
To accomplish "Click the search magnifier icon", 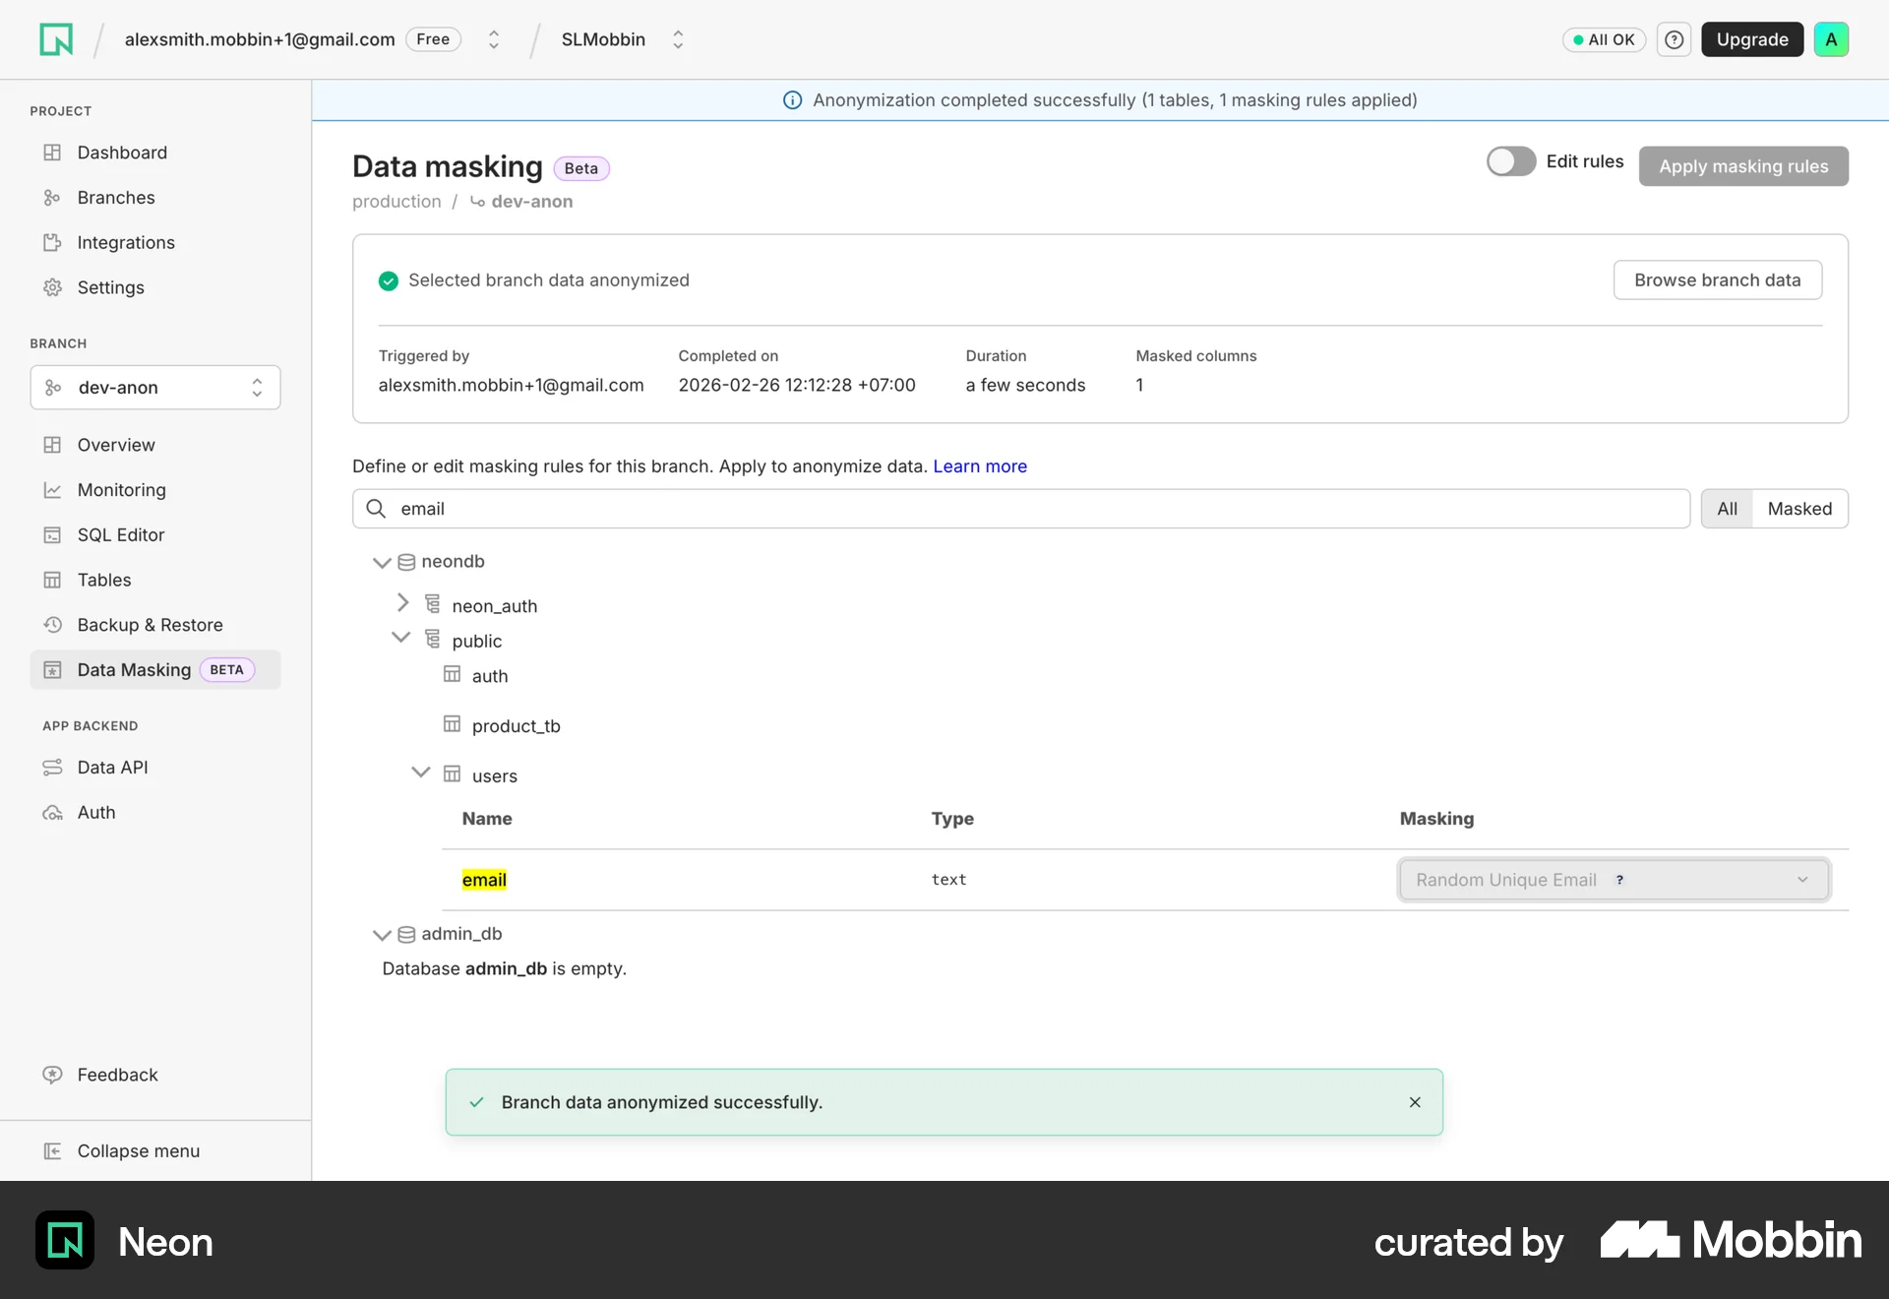I will point(376,509).
